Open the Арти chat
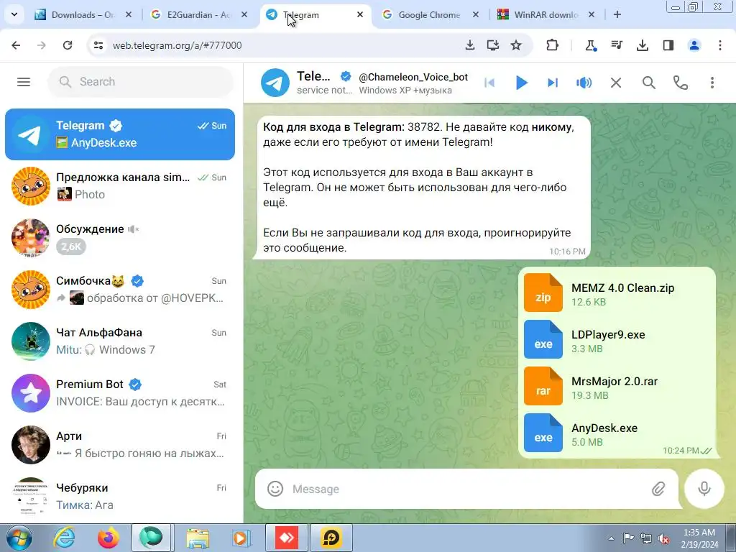Screen dimensions: 736x552 click(x=120, y=445)
